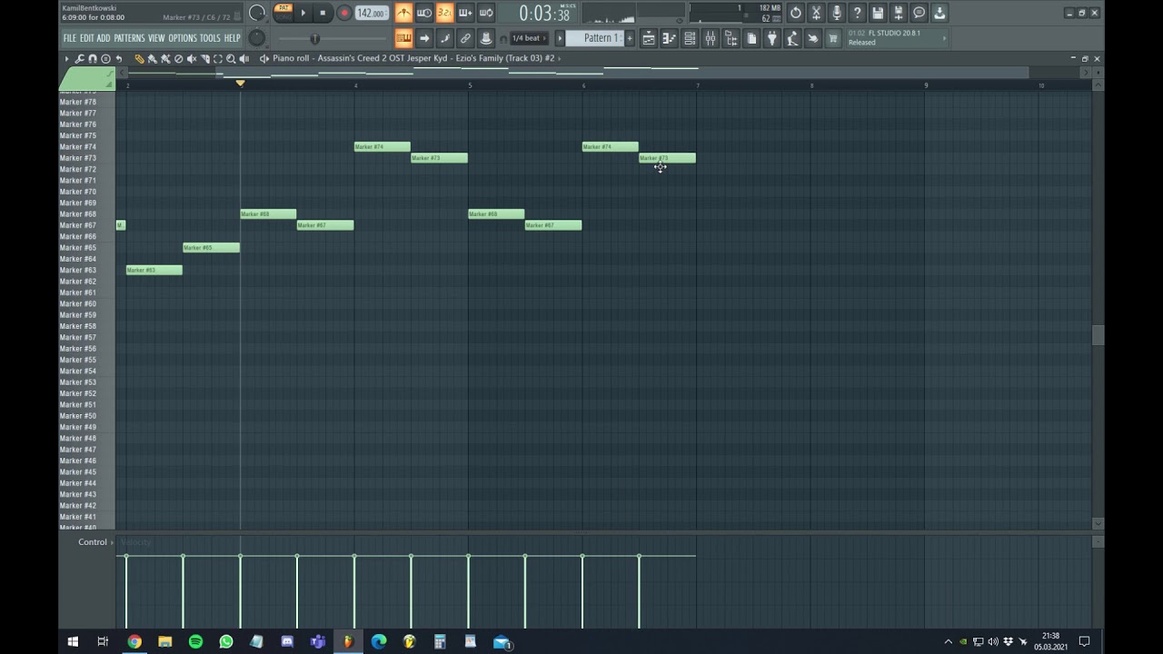Open the EDIT menu
The image size is (1163, 654).
tap(86, 38)
